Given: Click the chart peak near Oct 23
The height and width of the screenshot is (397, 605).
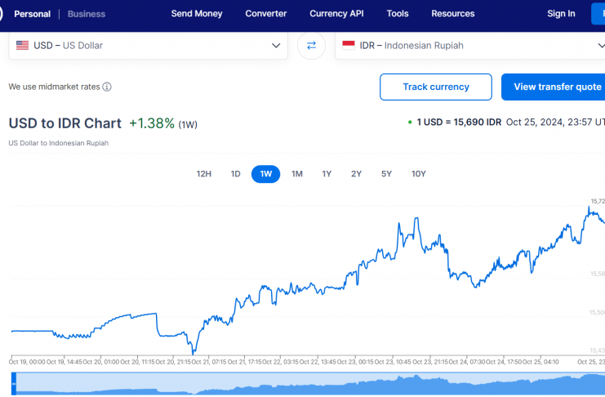Looking at the screenshot, I should coord(417,218).
